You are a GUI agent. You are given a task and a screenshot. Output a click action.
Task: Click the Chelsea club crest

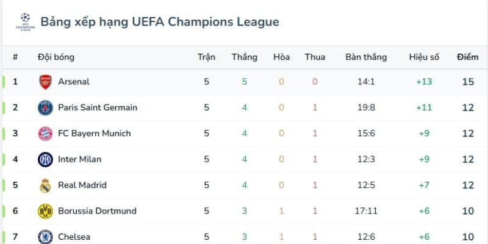(x=46, y=236)
